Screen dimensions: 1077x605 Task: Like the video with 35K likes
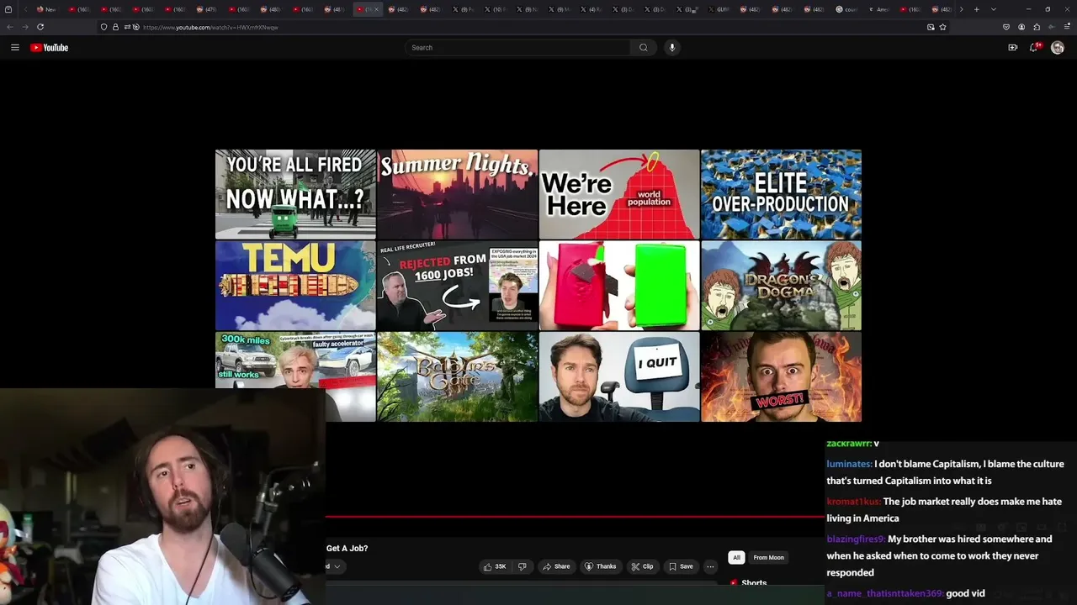click(495, 566)
